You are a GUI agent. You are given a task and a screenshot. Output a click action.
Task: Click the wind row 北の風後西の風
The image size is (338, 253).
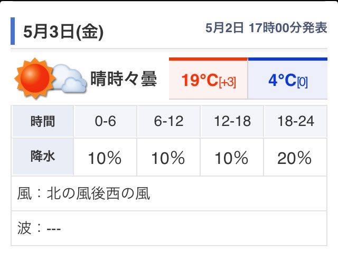[x=169, y=193]
